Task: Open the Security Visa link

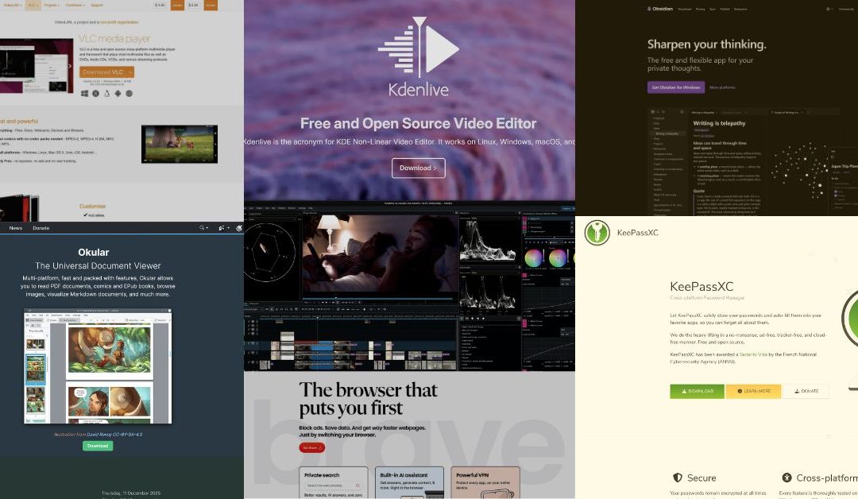Action: pos(753,354)
